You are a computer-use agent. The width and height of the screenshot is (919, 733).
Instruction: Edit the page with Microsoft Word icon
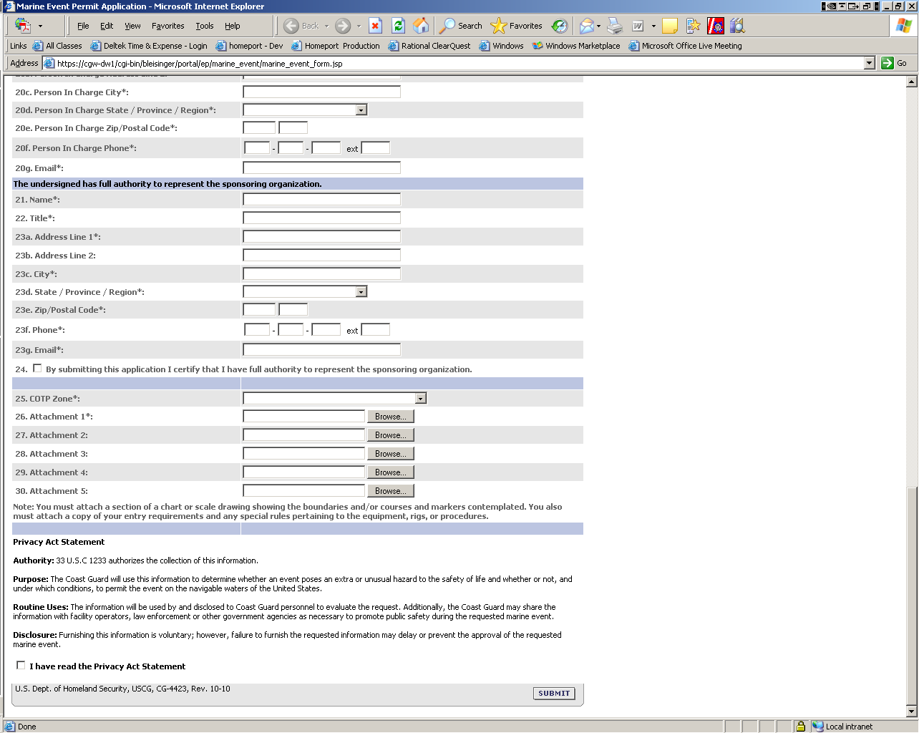638,26
